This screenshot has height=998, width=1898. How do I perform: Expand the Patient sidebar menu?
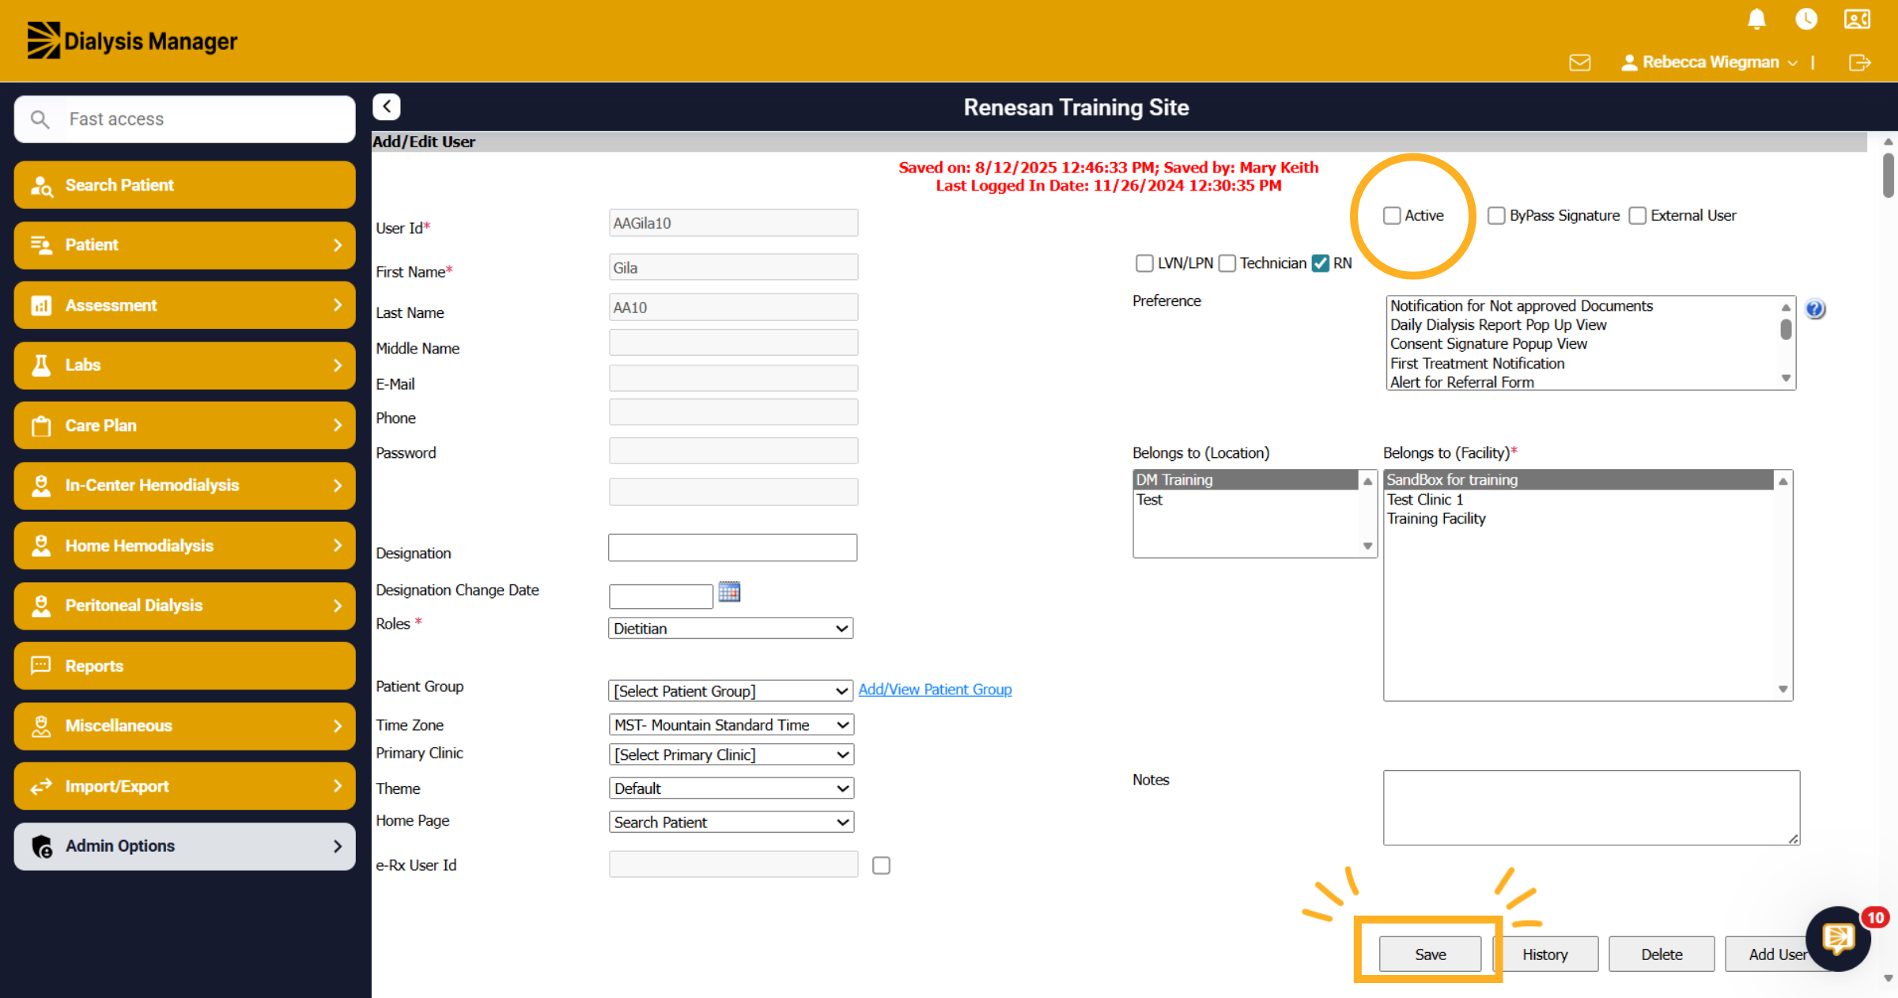(184, 245)
